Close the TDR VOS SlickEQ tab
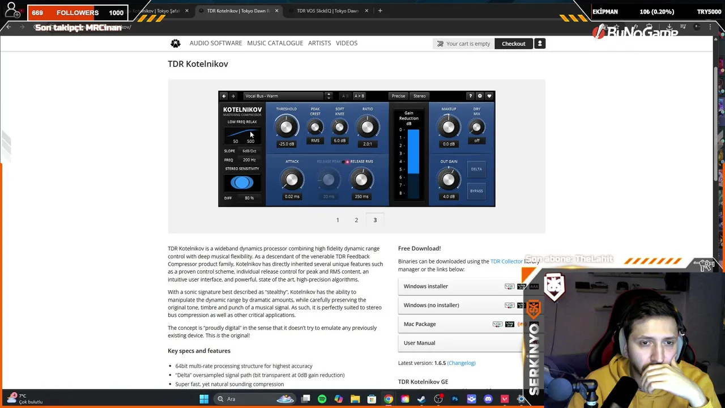 [x=366, y=11]
